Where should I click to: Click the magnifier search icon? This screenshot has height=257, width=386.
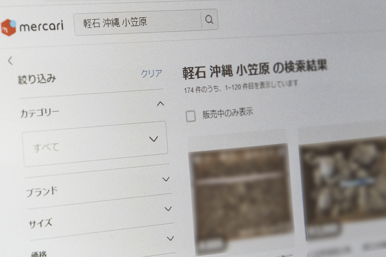tap(209, 20)
